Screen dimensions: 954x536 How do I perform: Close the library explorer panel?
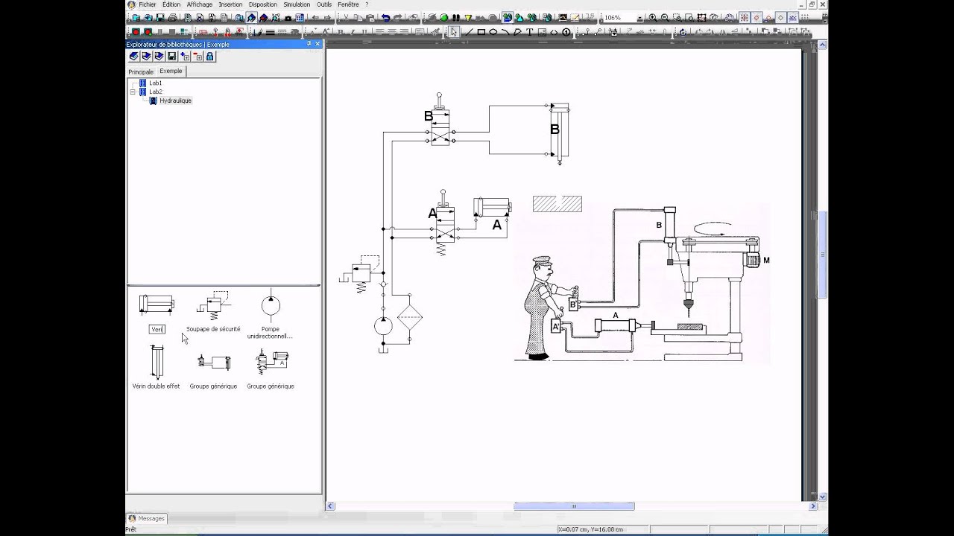(318, 44)
